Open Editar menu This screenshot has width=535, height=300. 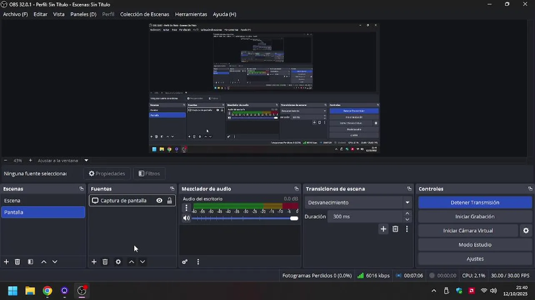40,14
